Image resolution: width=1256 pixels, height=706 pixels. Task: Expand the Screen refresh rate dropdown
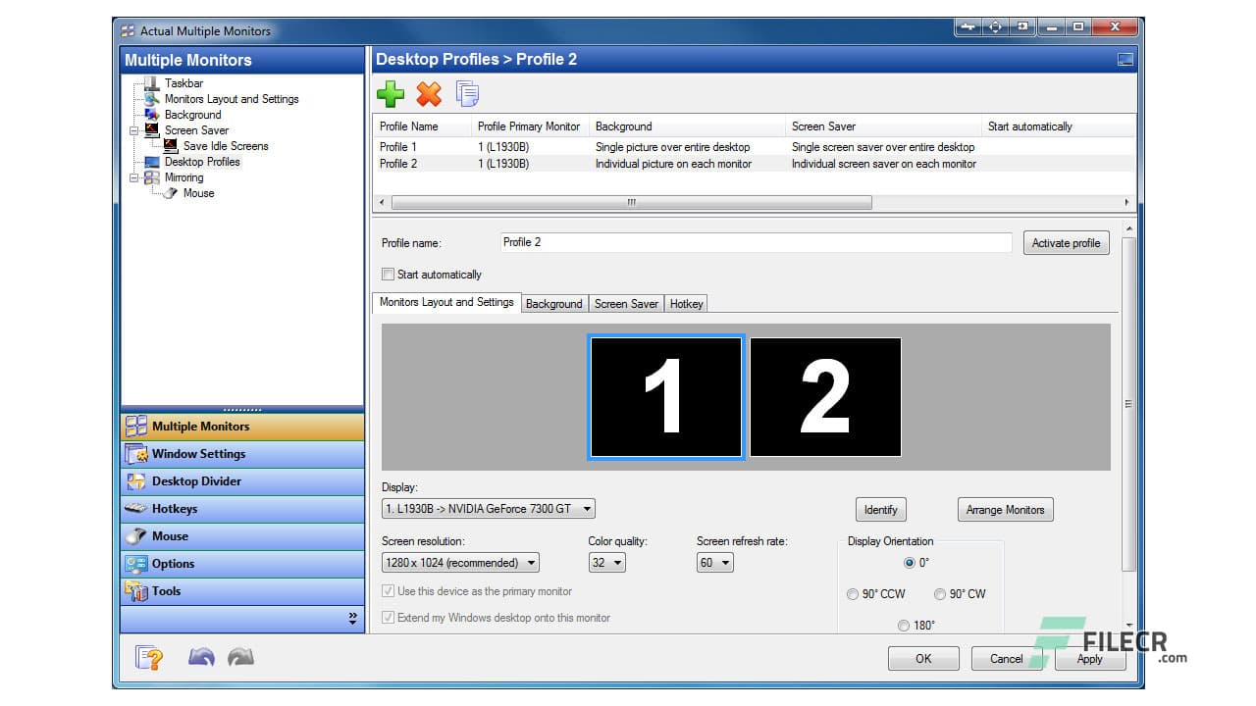715,563
